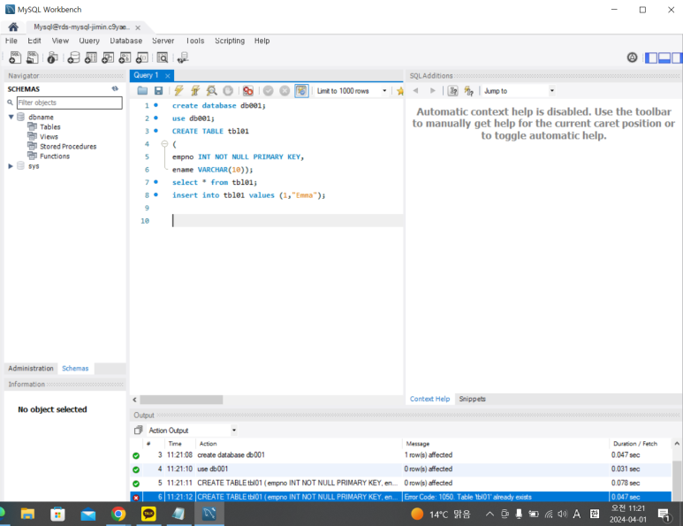Select Tables under dbname schema
The height and width of the screenshot is (526, 683).
(x=50, y=126)
